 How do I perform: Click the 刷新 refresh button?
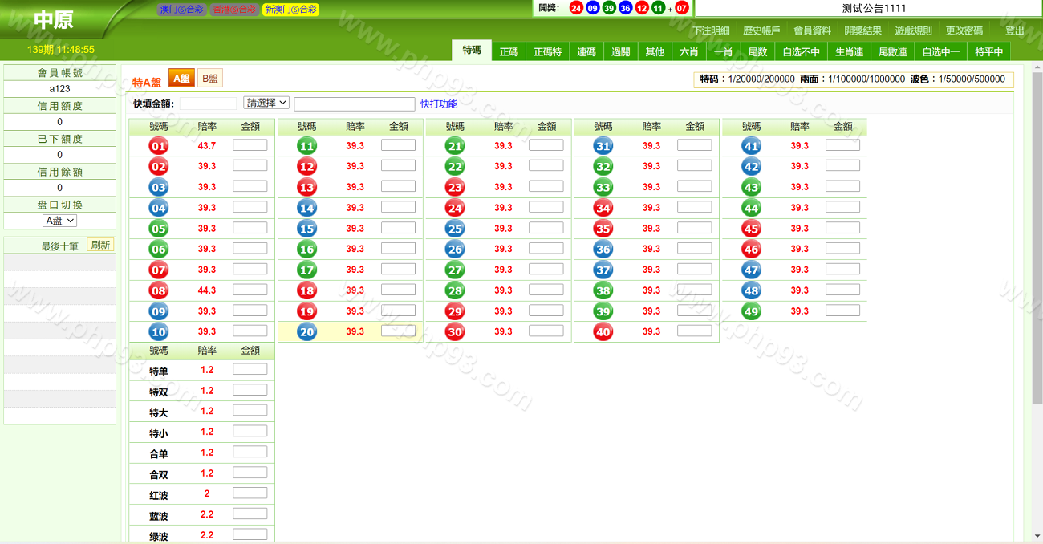click(x=100, y=246)
